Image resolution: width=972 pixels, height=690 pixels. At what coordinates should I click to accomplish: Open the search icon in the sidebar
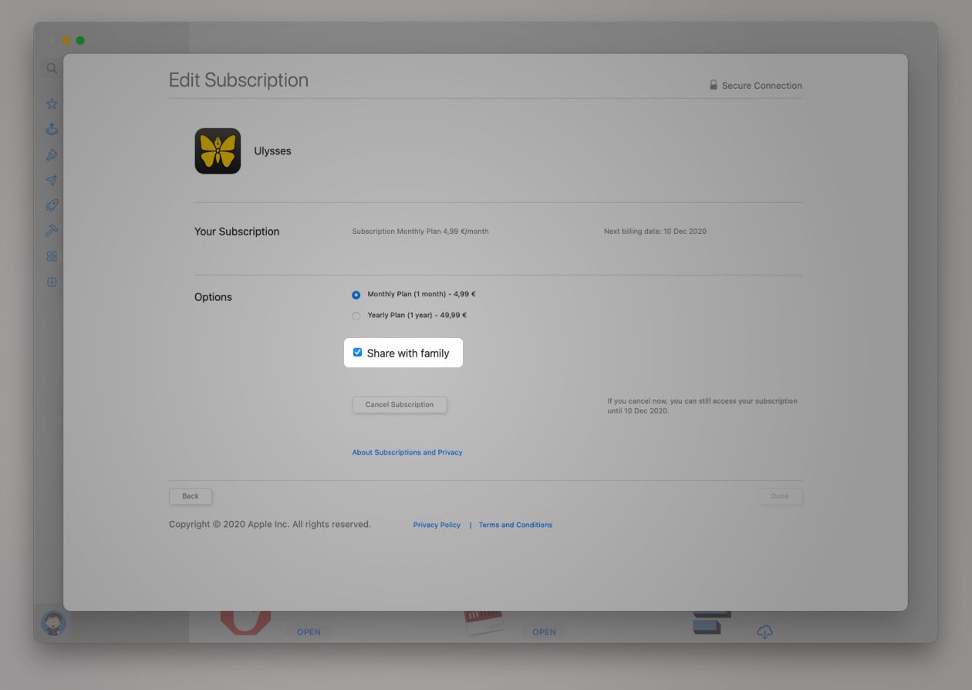[x=52, y=68]
